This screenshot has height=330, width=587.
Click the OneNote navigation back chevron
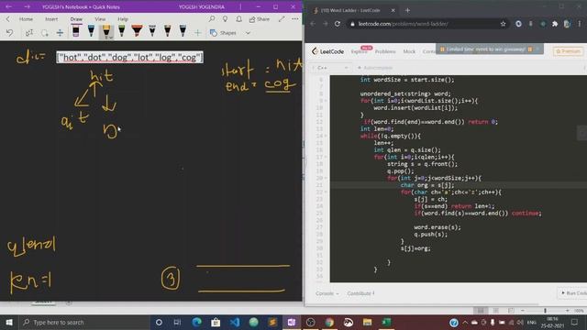(x=8, y=18)
